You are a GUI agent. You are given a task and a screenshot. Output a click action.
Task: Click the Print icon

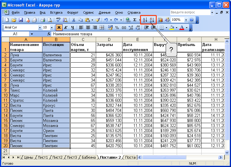point(43,20)
